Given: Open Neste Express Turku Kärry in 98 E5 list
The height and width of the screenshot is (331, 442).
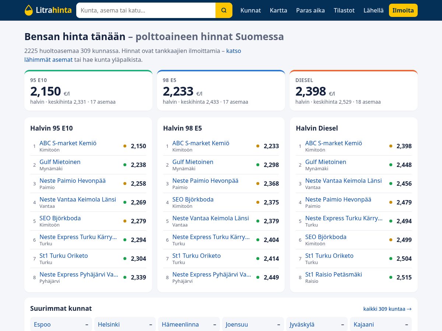Looking at the screenshot, I should point(211,237).
